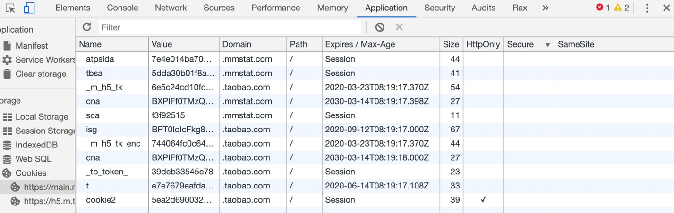Click the yellow warning count indicator
The width and height of the screenshot is (674, 213).
pos(622,8)
